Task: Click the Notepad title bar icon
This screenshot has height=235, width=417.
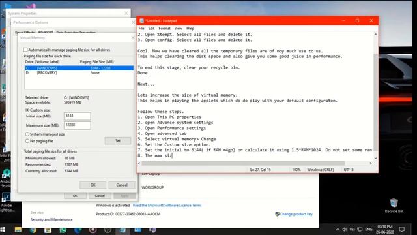Action: [x=141, y=20]
